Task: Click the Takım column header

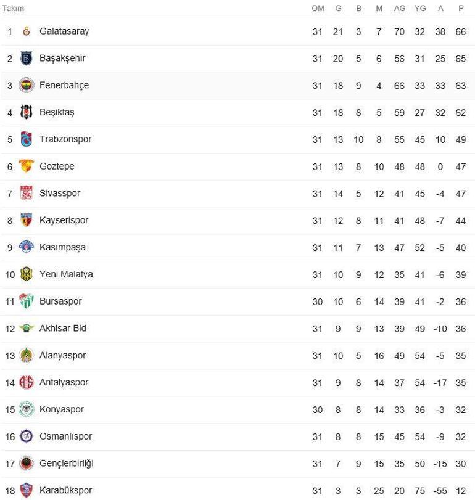Action: tap(13, 8)
